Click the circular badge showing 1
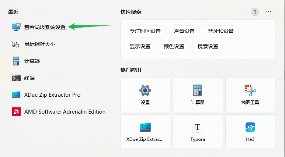Image resolution: width=285 pixels, height=157 pixels. [x=255, y=12]
